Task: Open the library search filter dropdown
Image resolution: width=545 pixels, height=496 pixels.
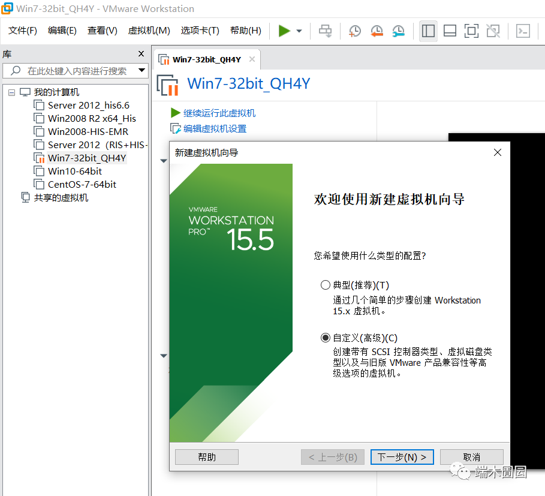Action: [142, 70]
